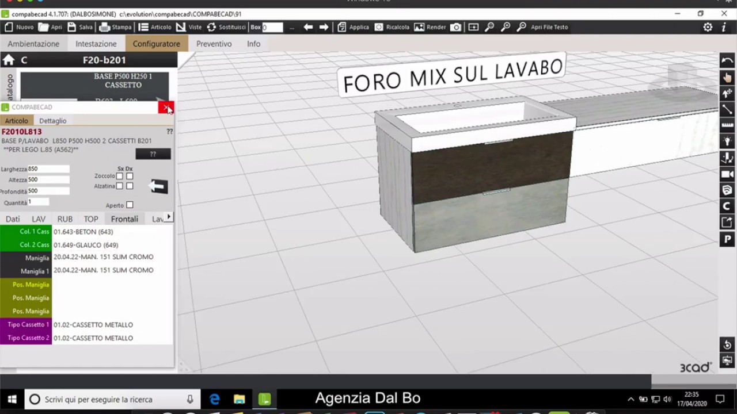Click Tipo Cassetto 1 value CASSETTO METALLO
737x414 pixels.
coord(112,325)
